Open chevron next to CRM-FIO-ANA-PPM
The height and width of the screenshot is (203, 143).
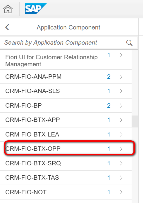coord(121,77)
